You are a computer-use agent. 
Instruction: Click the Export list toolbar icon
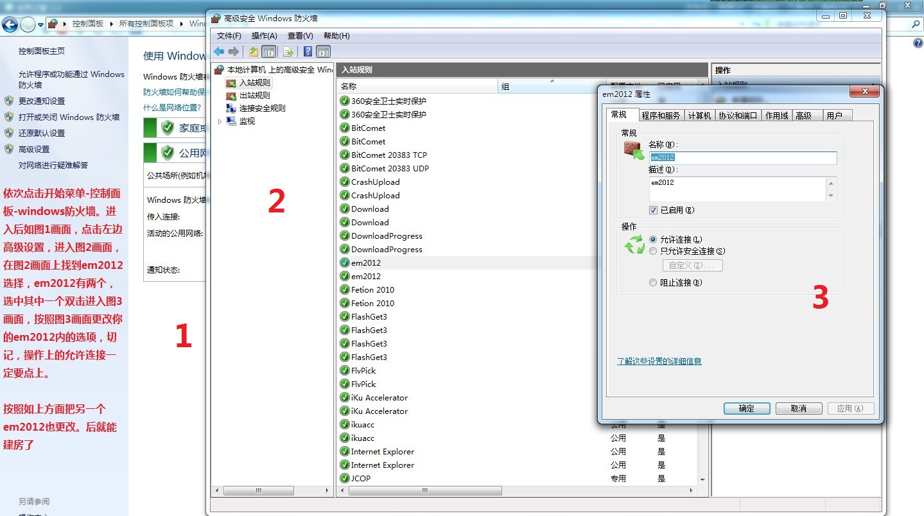tap(288, 51)
